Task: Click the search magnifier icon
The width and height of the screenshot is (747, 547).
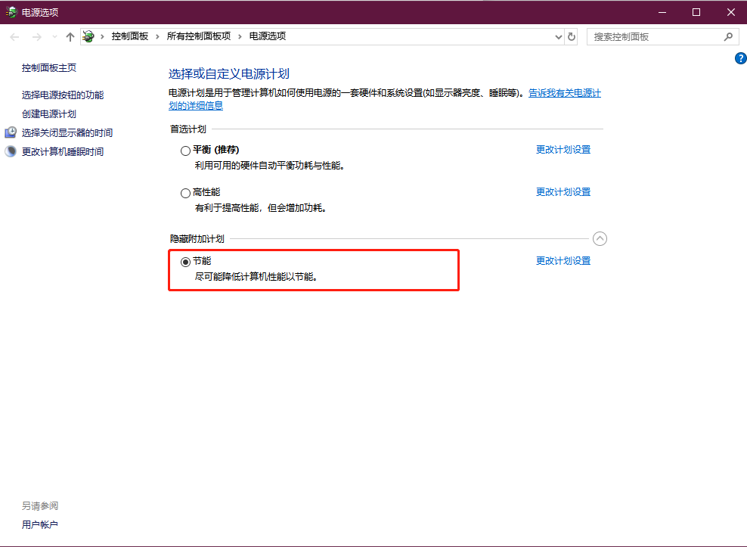Action: point(728,36)
